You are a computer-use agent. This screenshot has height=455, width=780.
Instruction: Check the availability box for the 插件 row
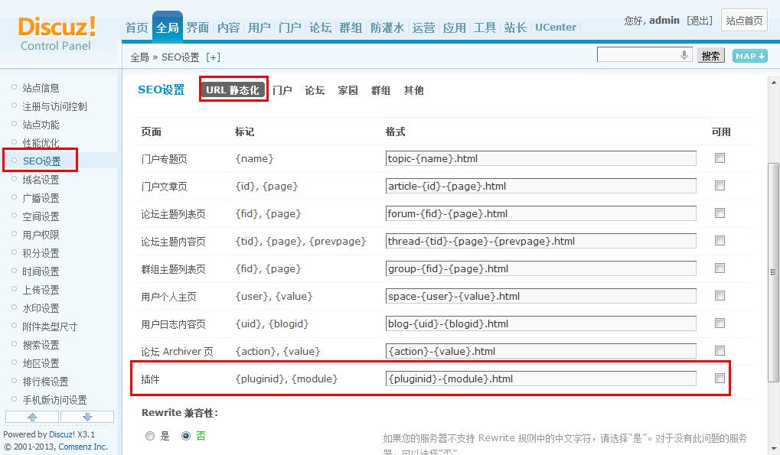(719, 378)
